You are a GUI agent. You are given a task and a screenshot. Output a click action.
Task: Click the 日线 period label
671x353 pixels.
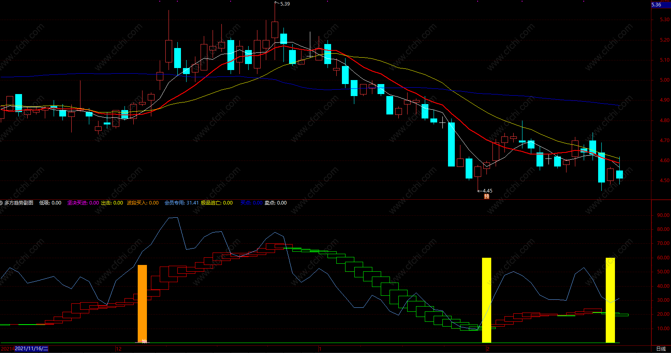[661, 349]
